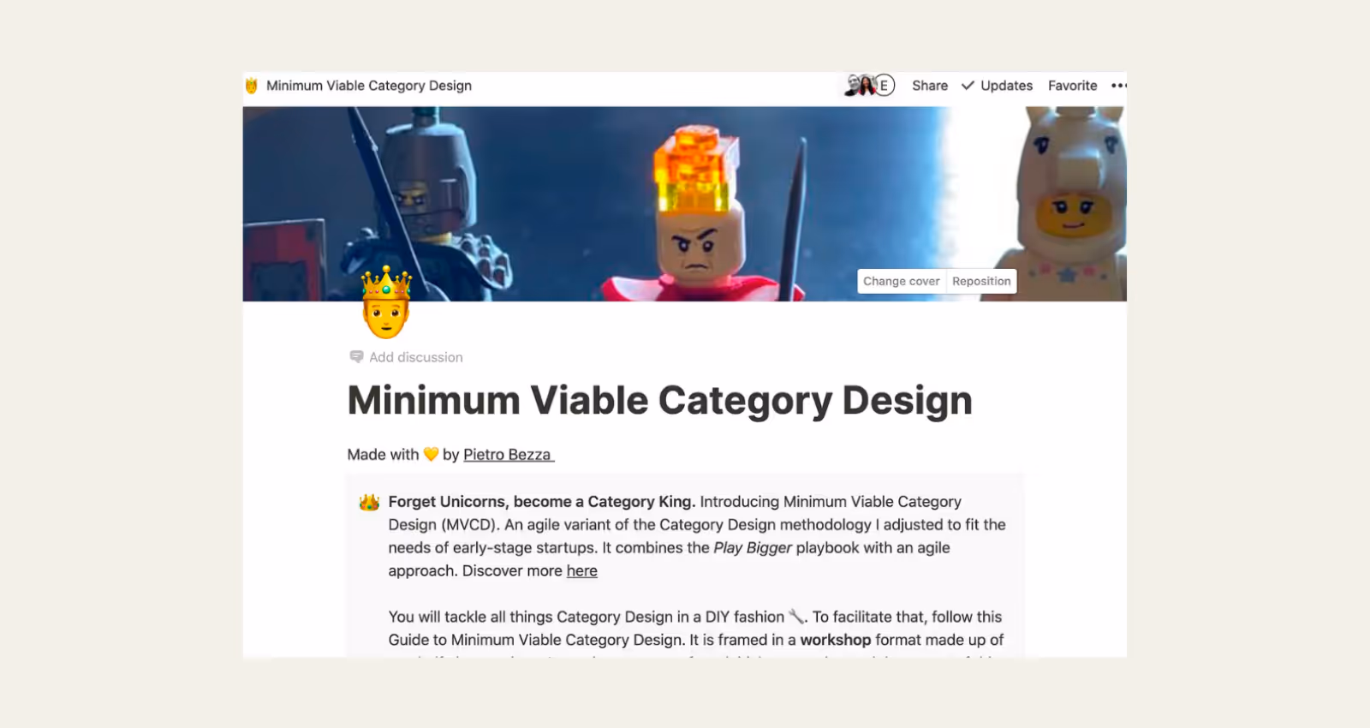Open the Updates panel

point(998,86)
